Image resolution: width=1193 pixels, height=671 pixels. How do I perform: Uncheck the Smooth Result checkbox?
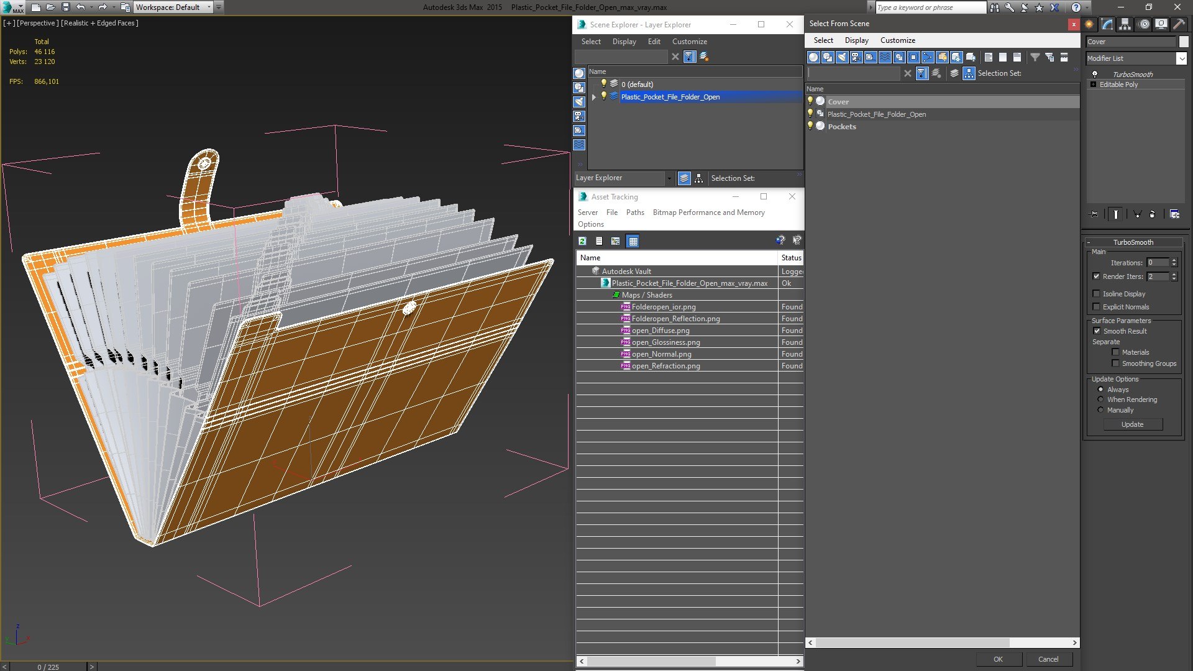(1097, 331)
